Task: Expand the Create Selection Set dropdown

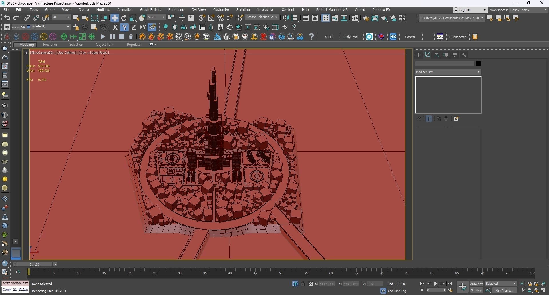Action: (x=262, y=17)
